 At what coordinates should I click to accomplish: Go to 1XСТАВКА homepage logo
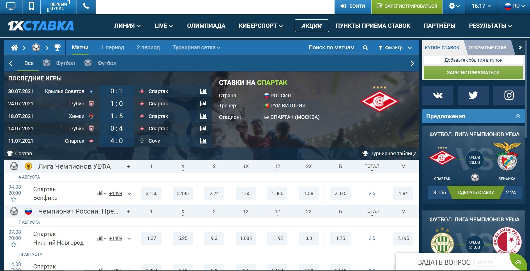pyautogui.click(x=41, y=26)
